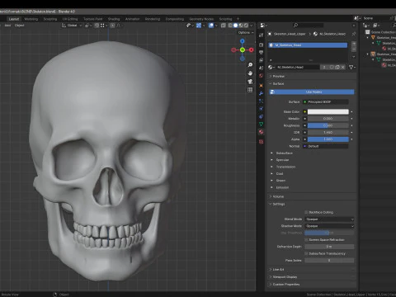Duplicate material with the new copy icon
Viewport: 396px width, 297px height.
pyautogui.click(x=337, y=67)
